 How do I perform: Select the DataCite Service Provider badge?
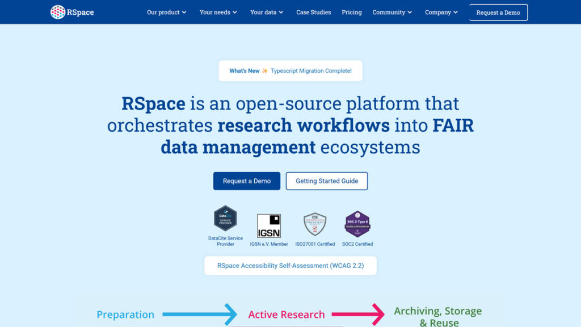(225, 221)
